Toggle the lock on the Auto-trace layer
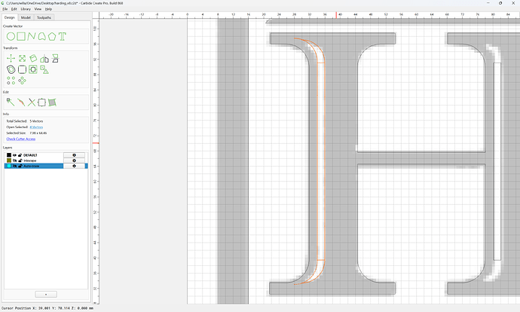 click(x=20, y=166)
